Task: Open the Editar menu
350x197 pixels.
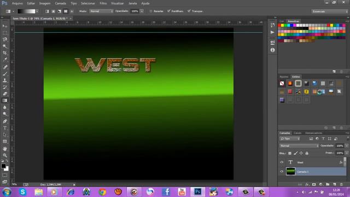Action: click(31, 3)
